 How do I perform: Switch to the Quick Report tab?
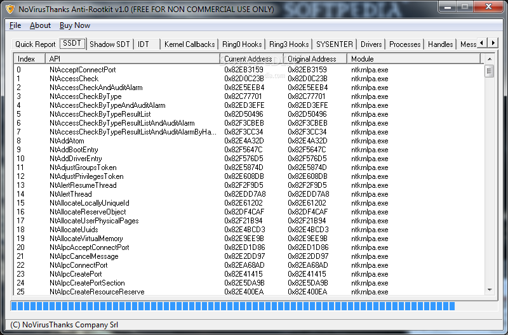coord(36,44)
